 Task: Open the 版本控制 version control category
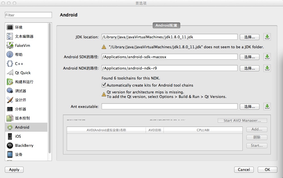[26, 118]
